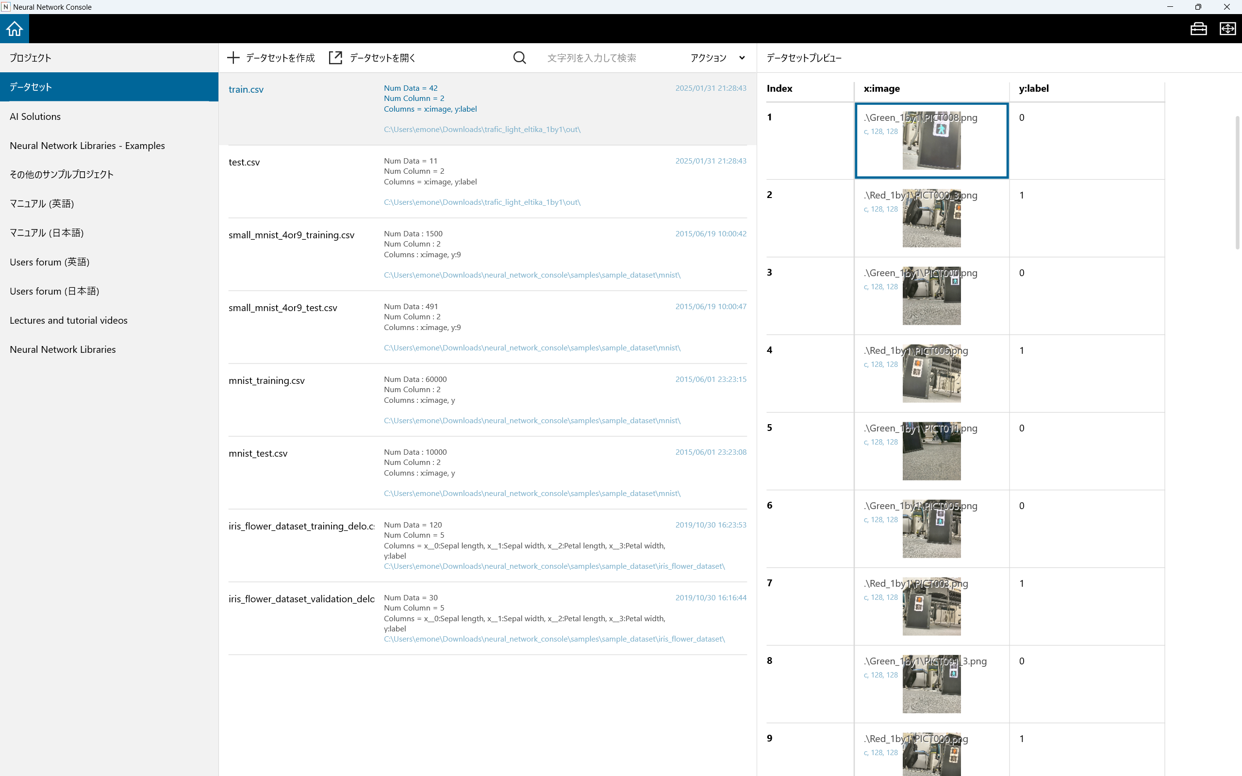
Task: Click the Green_1by1 PICT011 thumbnail in row 5
Action: coord(931,452)
